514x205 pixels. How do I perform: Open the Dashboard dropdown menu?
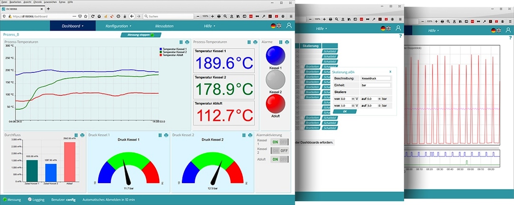[x=73, y=26]
